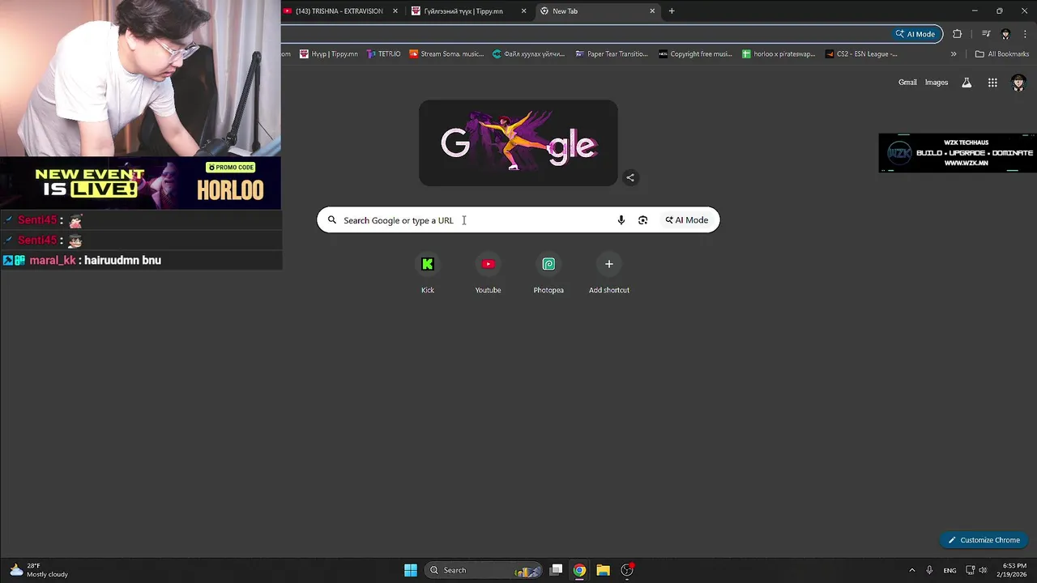The height and width of the screenshot is (583, 1037).
Task: Open the TETR.IO bookmark
Action: [382, 54]
